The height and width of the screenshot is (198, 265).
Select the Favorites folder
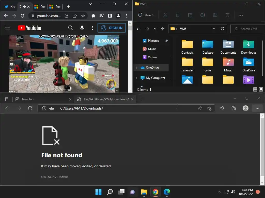click(187, 65)
